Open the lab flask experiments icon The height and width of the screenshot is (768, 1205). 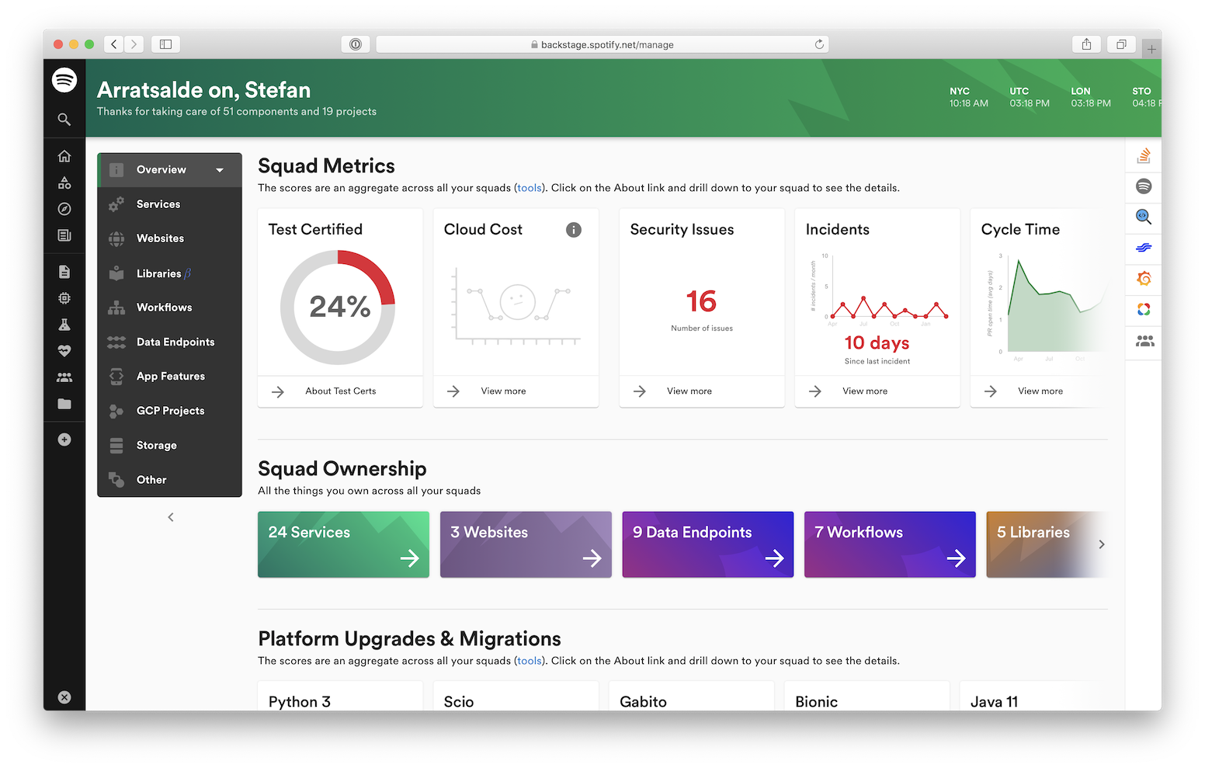64,325
